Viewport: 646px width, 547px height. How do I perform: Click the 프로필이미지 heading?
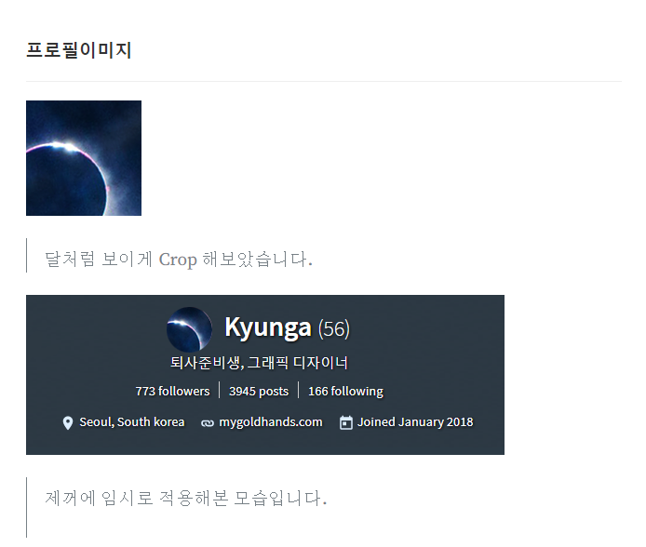[x=79, y=50]
